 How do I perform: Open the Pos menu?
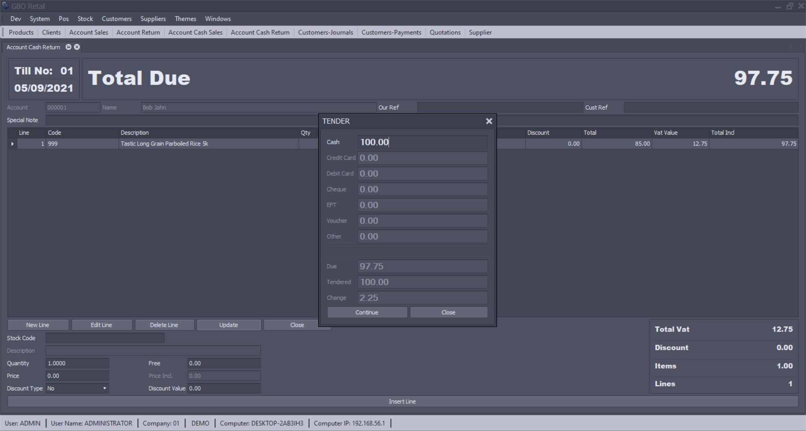[63, 19]
